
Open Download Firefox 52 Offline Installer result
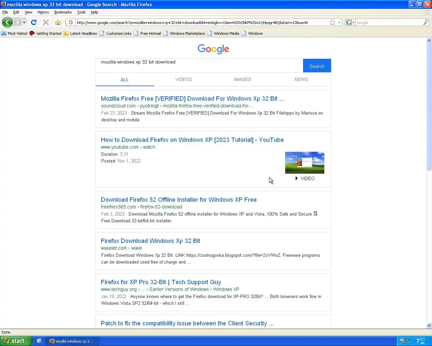click(179, 200)
